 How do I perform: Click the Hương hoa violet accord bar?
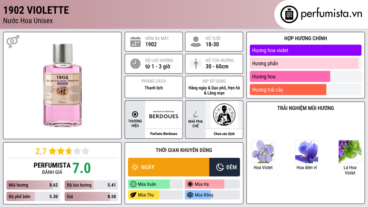(305, 50)
